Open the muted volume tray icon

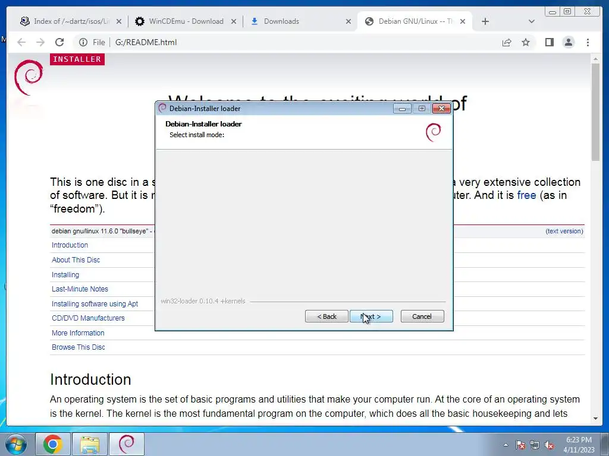click(x=549, y=445)
